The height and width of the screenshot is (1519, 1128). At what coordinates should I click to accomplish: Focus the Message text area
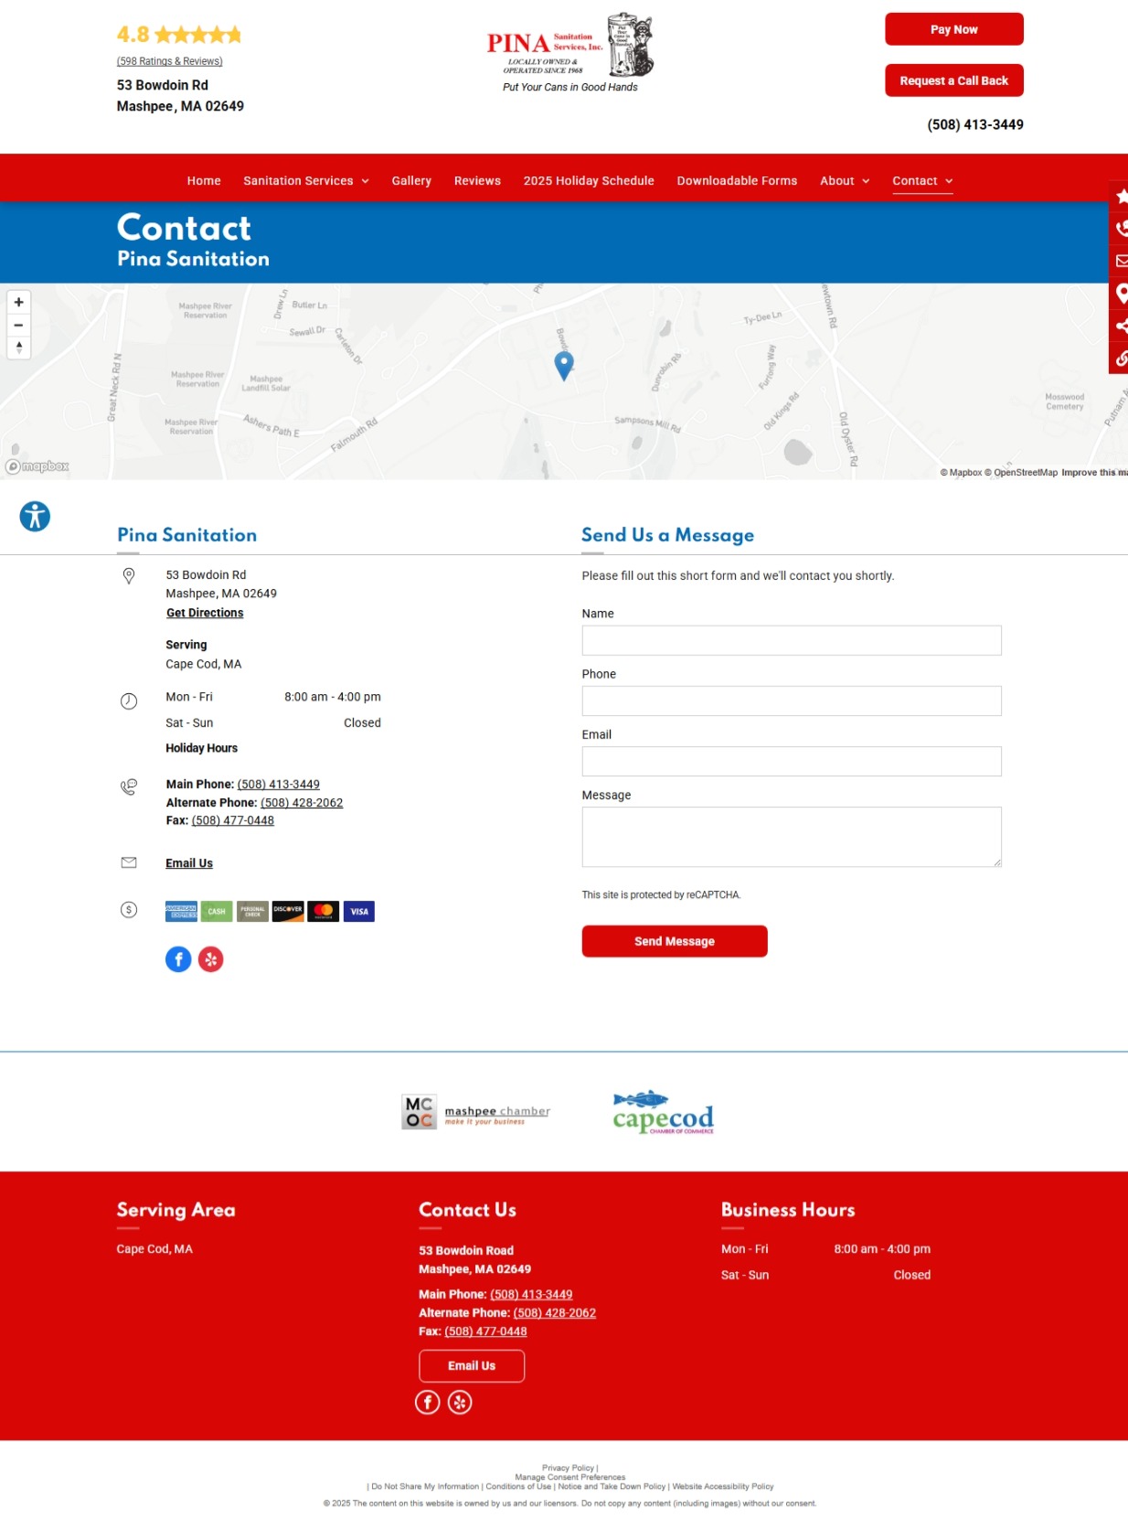[792, 837]
